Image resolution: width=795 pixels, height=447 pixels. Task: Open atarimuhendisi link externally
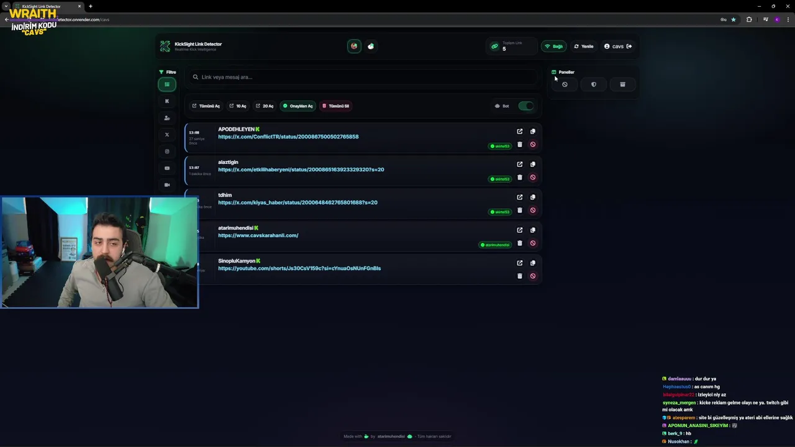click(520, 230)
